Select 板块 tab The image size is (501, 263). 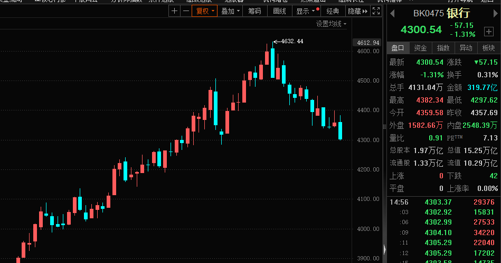point(488,48)
